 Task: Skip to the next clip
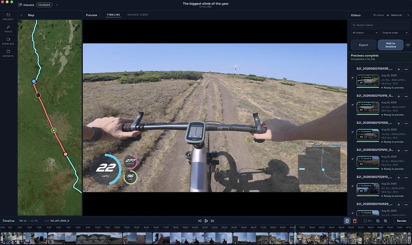click(212, 221)
